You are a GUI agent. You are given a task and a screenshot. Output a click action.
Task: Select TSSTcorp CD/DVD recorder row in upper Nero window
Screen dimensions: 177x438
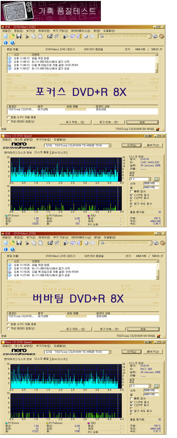[x=82, y=110]
